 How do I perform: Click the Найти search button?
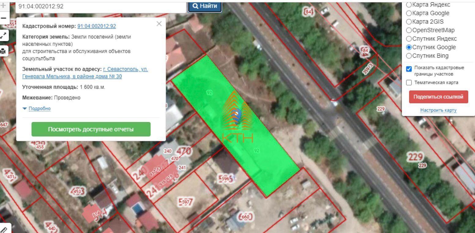pyautogui.click(x=205, y=6)
